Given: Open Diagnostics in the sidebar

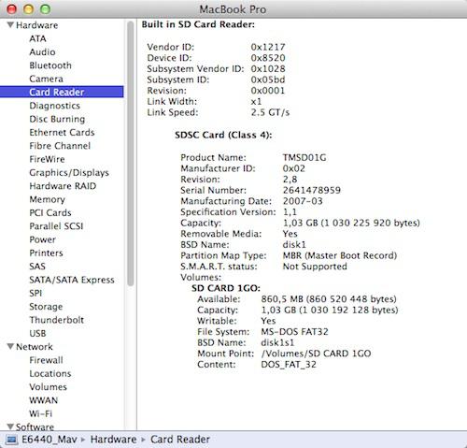Looking at the screenshot, I should tap(54, 106).
